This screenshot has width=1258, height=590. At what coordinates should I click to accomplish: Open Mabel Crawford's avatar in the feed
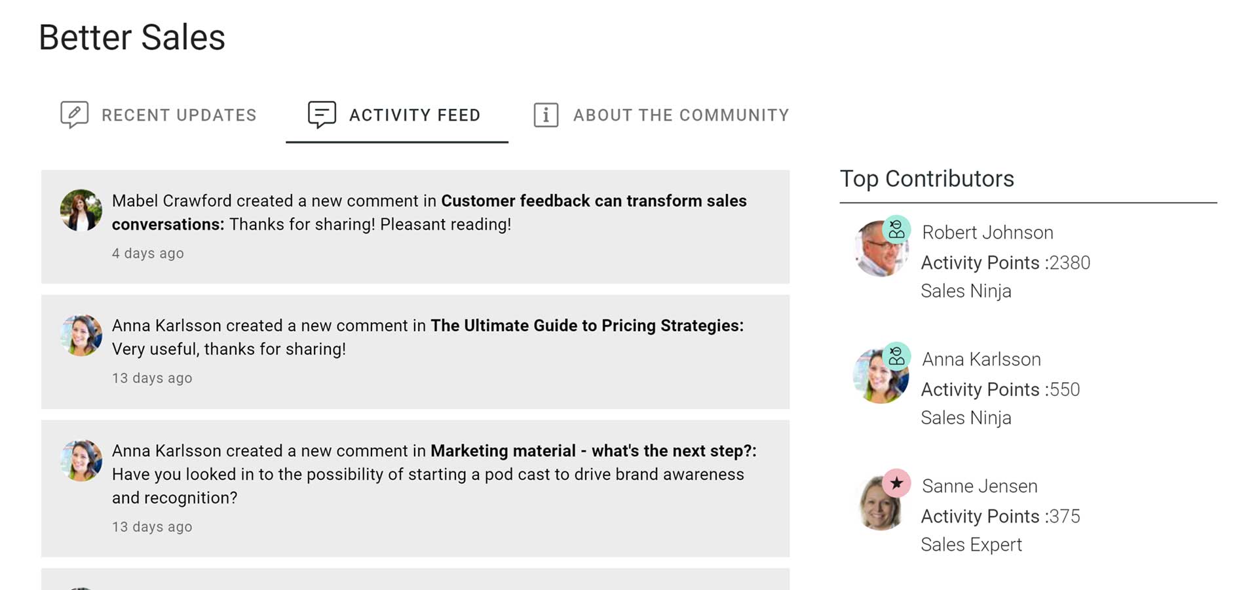click(x=81, y=210)
